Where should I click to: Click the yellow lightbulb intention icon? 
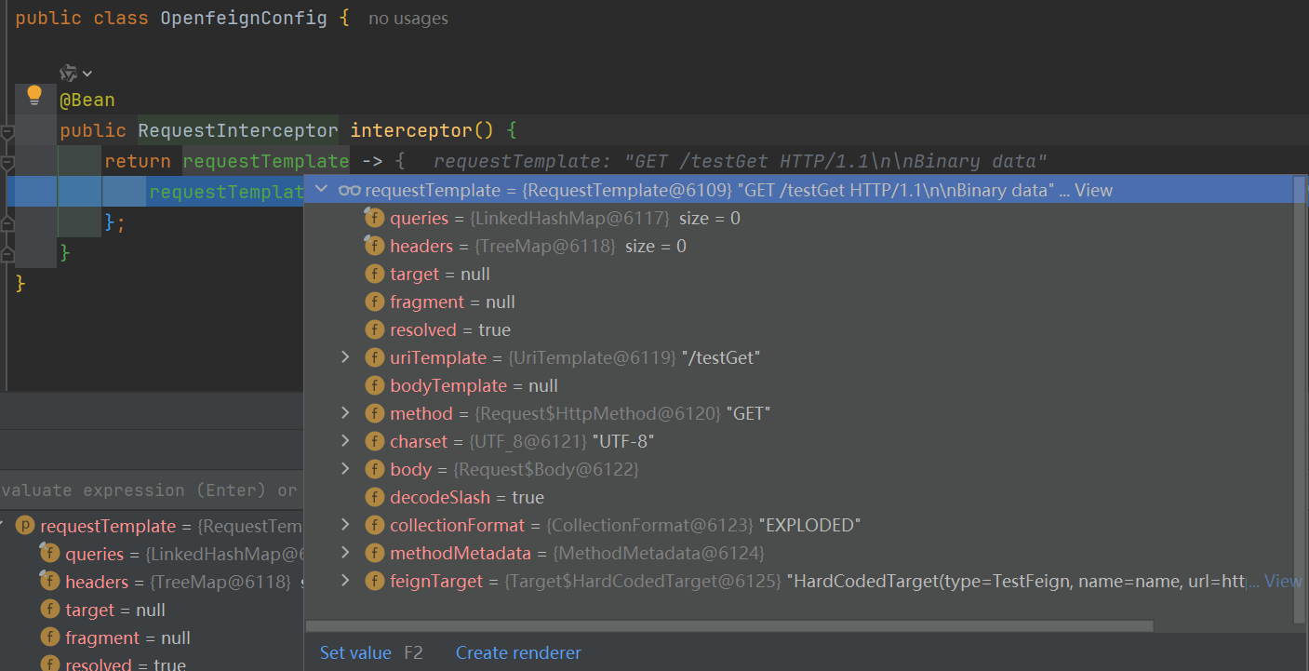34,94
